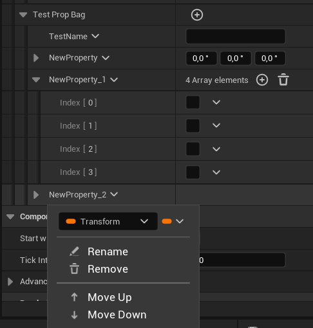The width and height of the screenshot is (313, 328).
Task: Select Rename pencil icon in popup menu
Action: coord(74,251)
